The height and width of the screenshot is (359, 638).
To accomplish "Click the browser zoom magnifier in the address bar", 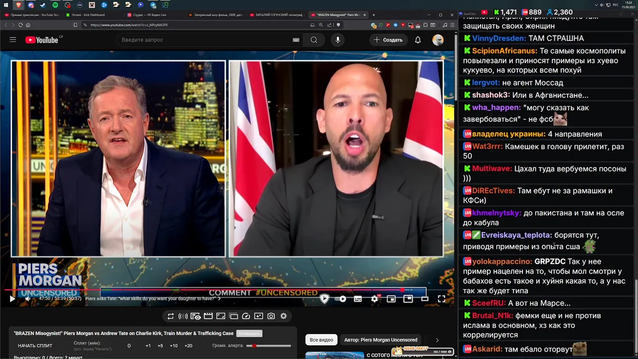I will pos(321,25).
